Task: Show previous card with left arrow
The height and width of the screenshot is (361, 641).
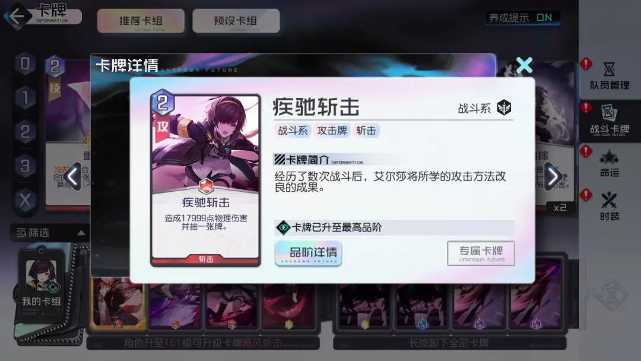Action: 73,176
